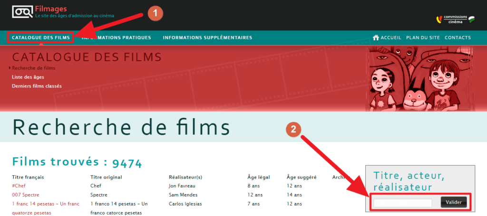Viewport: 487px width, 216px height.
Task: Open the 1 franc 14 pesetas film
Action: point(46,208)
